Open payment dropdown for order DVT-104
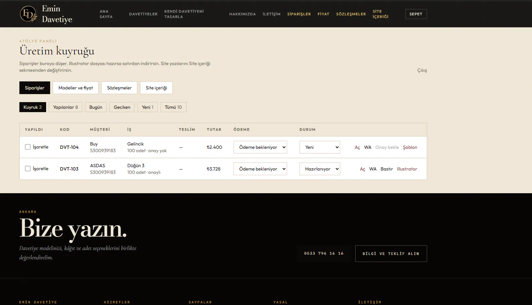The height and width of the screenshot is (305, 532). [x=260, y=147]
